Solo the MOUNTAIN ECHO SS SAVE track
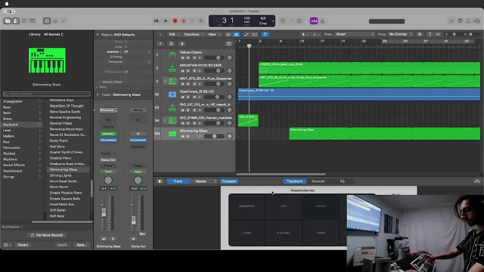The image size is (484, 272). [188, 71]
